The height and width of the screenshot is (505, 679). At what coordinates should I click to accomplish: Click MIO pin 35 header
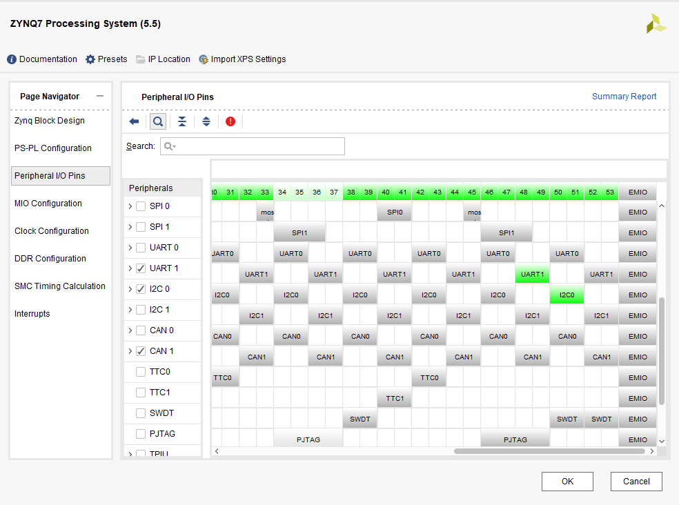(299, 192)
